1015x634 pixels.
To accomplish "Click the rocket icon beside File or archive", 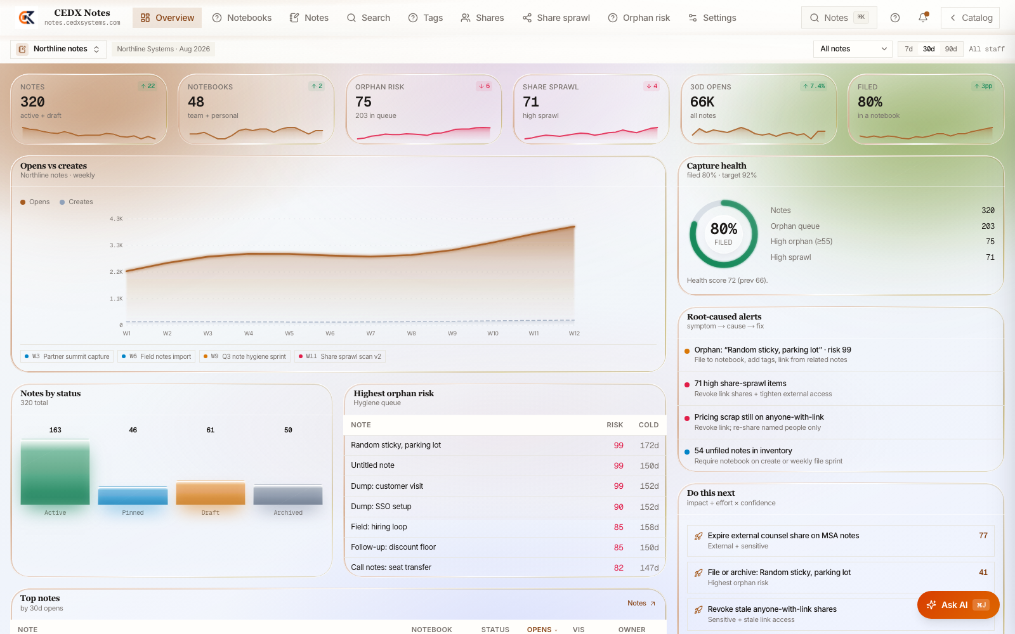I will [698, 573].
